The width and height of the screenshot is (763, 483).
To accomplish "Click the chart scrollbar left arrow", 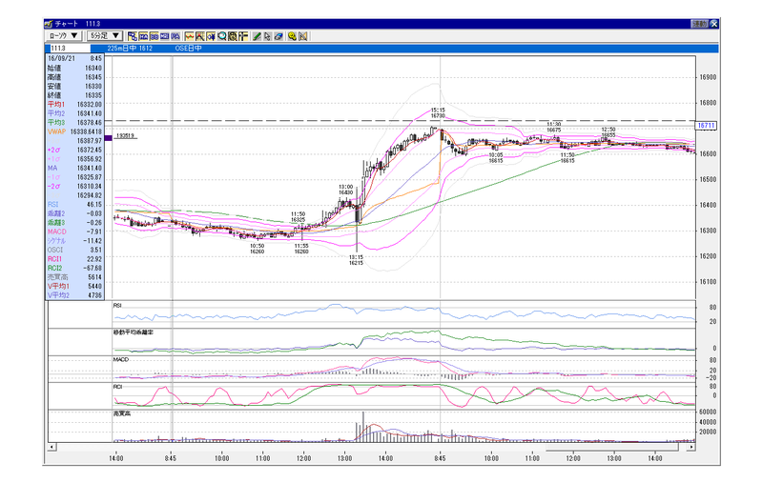I will pyautogui.click(x=52, y=447).
